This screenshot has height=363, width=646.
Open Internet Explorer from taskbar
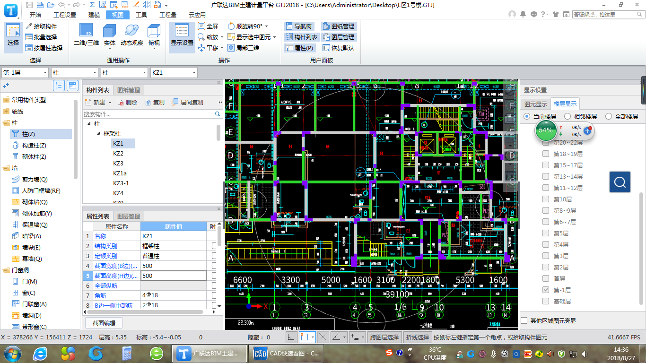pos(40,353)
